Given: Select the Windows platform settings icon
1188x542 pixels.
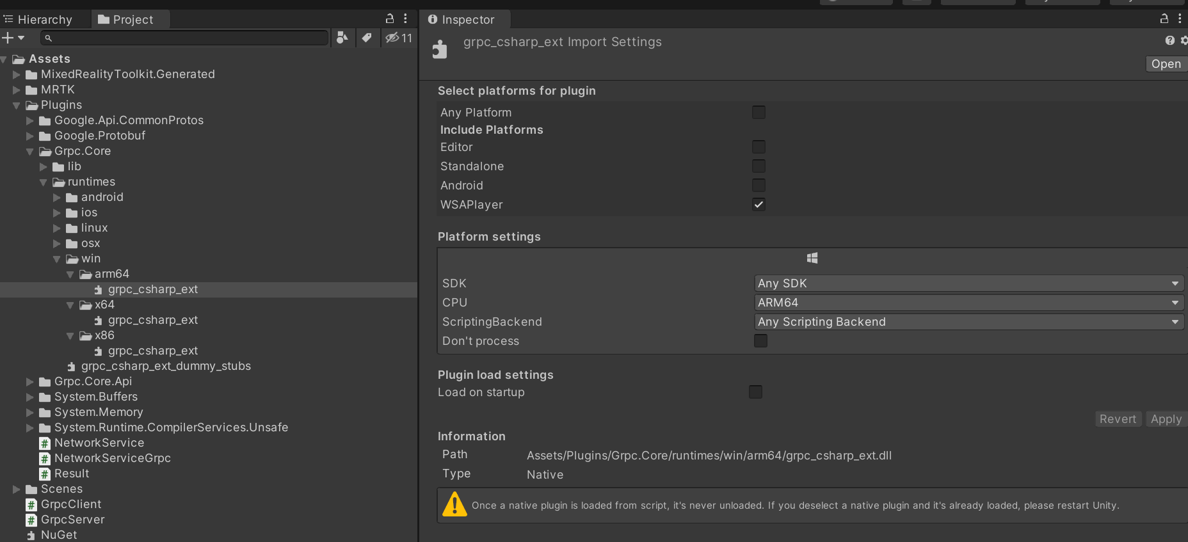Looking at the screenshot, I should 812,258.
